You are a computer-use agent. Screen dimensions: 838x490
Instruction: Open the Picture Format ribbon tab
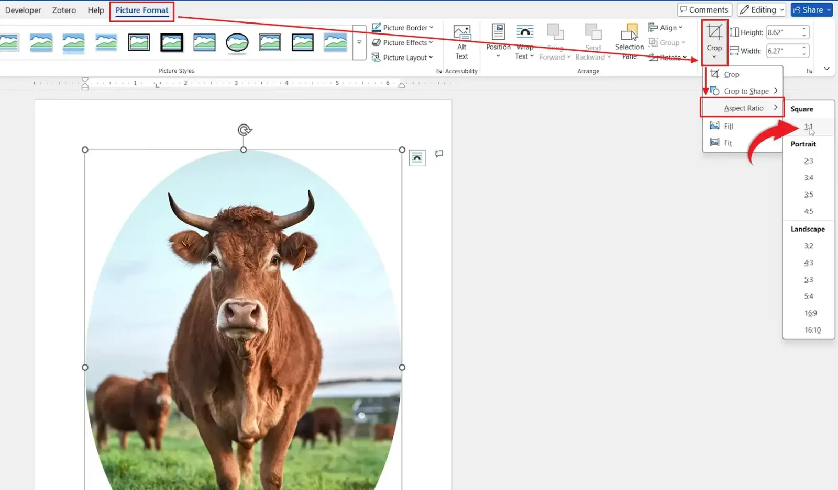pos(142,10)
